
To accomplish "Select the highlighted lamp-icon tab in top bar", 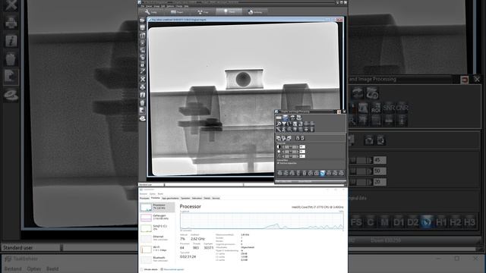I will [x=229, y=11].
